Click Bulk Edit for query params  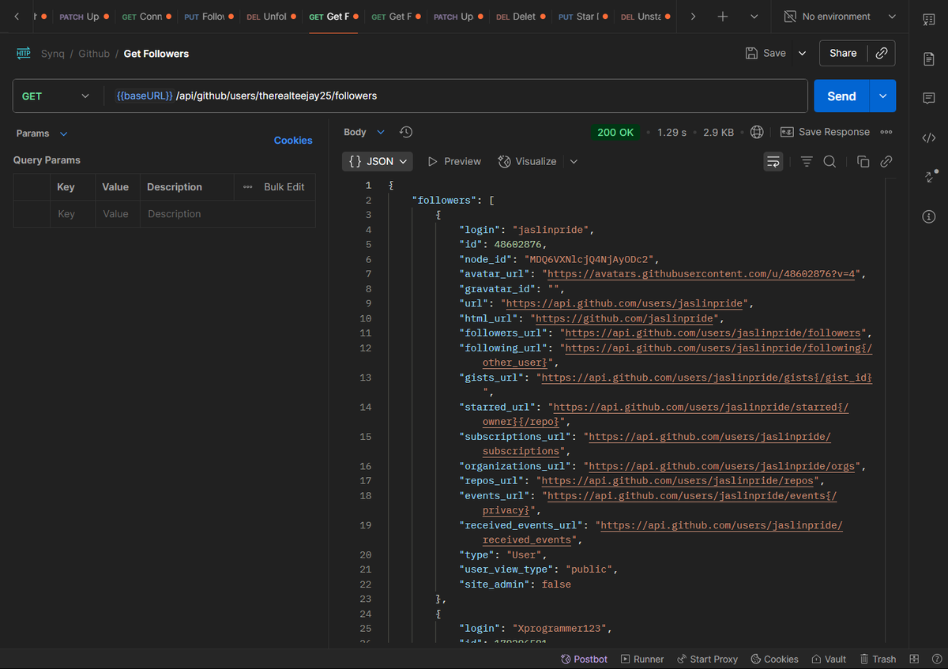pos(284,187)
